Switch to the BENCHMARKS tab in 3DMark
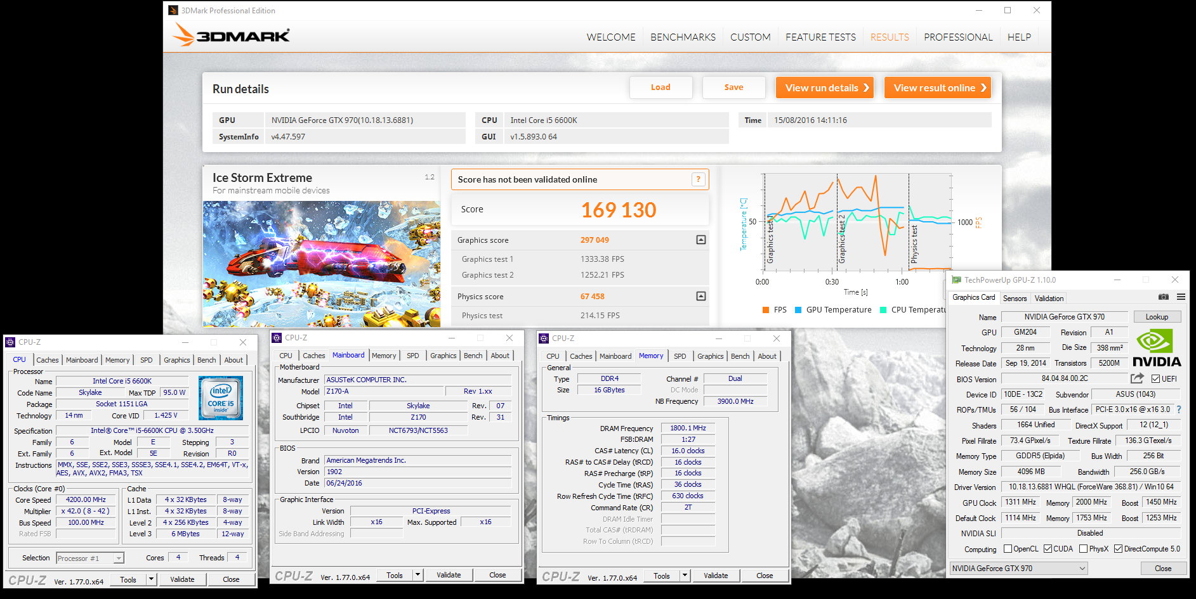The image size is (1196, 599). click(683, 37)
